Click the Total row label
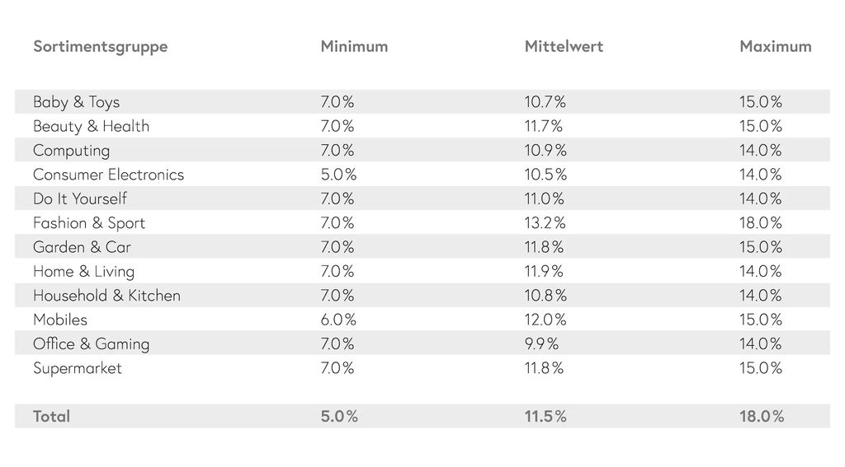The height and width of the screenshot is (467, 845). click(x=51, y=416)
